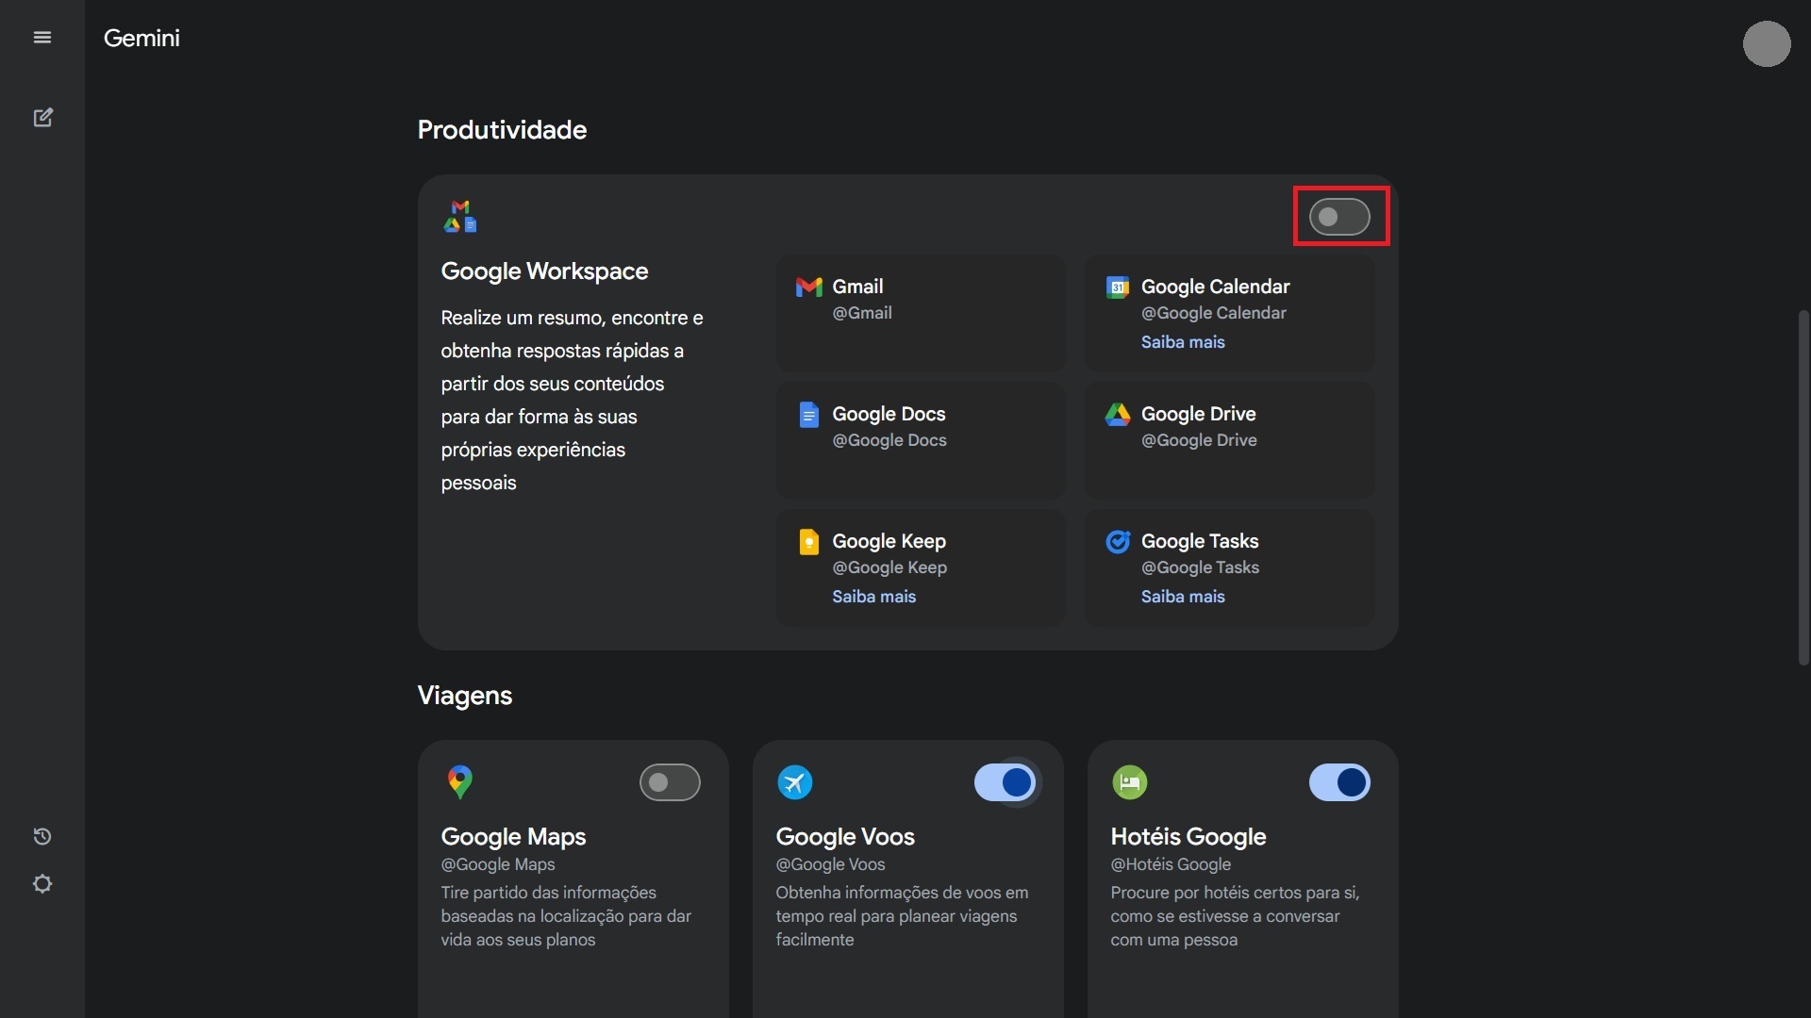
Task: Click the Google Workspace heading
Action: (544, 271)
